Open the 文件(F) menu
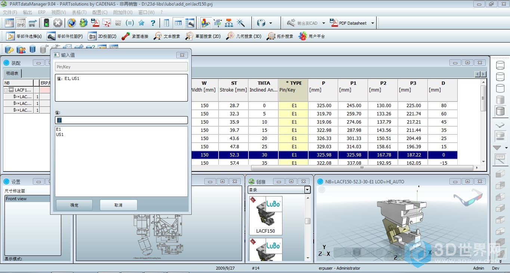The image size is (510, 273). click(10, 12)
